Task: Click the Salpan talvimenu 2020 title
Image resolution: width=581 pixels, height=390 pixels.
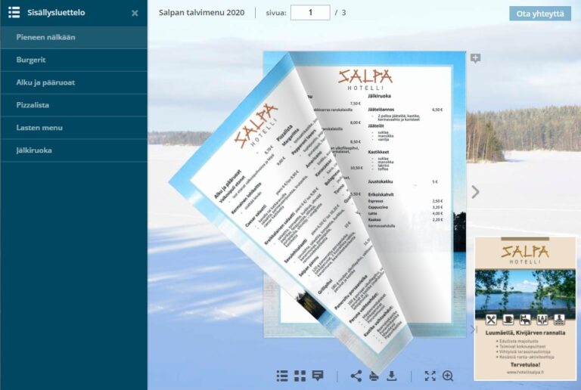Action: 201,13
